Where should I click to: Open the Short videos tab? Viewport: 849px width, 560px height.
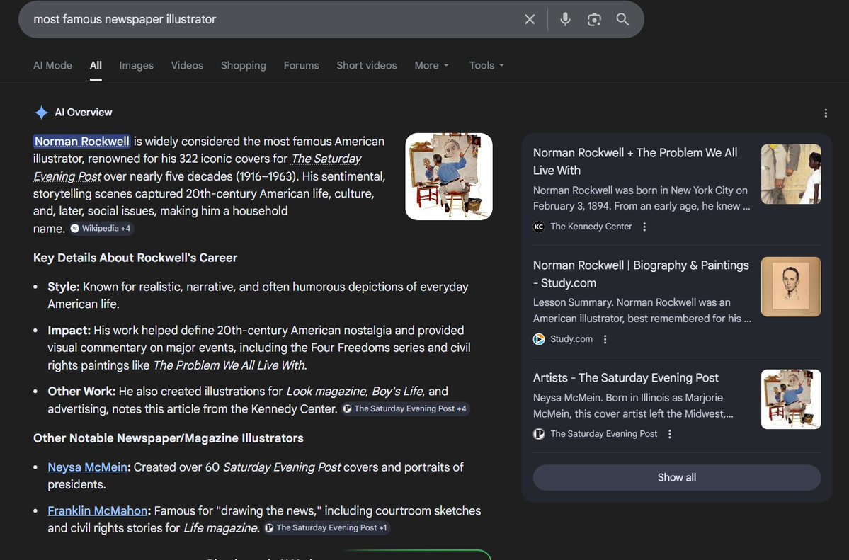(x=367, y=66)
